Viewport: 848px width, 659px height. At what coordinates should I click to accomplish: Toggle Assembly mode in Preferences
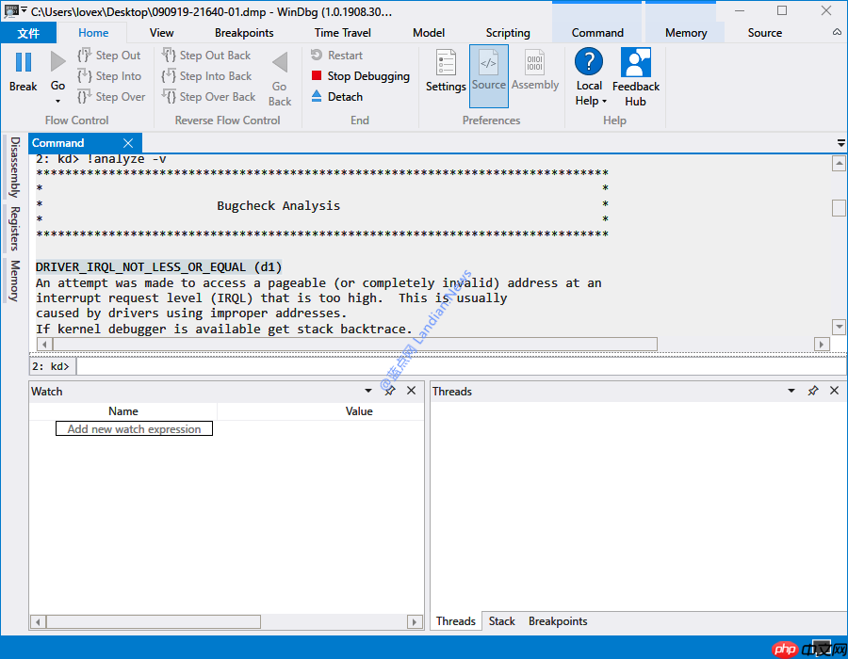coord(534,63)
